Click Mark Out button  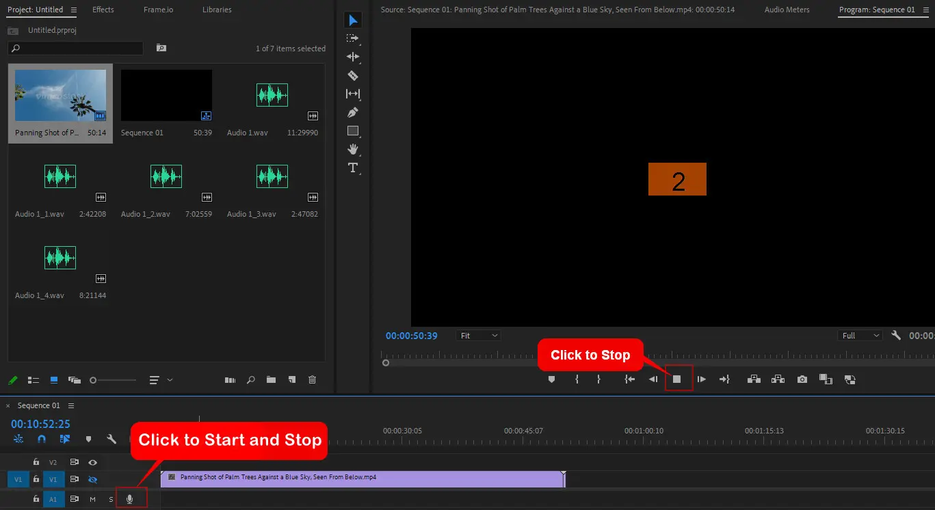click(x=598, y=379)
